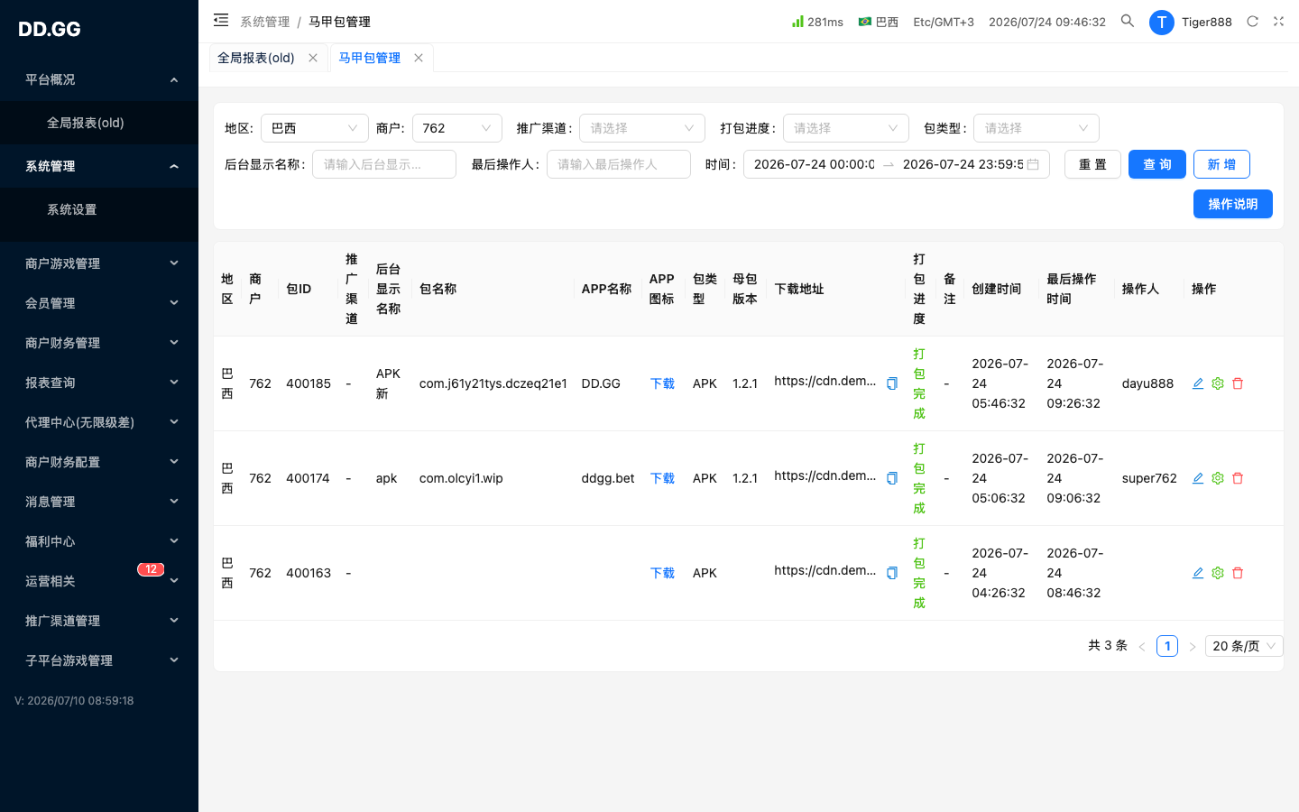Switch to the 全局报表(old) tab
The width and height of the screenshot is (1299, 812).
(256, 58)
